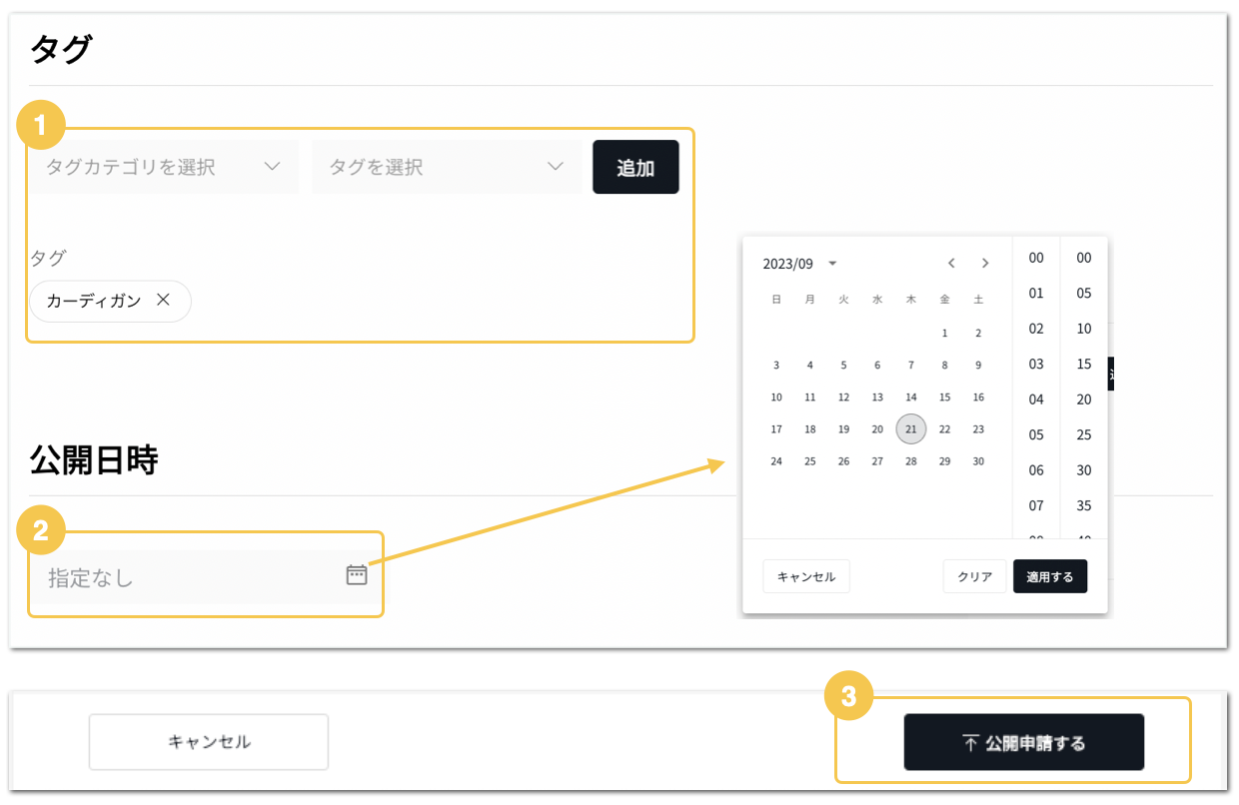Go to the next month in the calendar

coord(985,264)
